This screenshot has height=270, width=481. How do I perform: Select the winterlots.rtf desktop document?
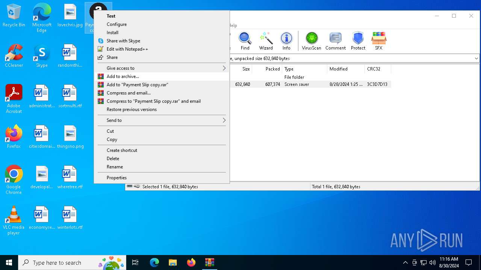(x=70, y=218)
